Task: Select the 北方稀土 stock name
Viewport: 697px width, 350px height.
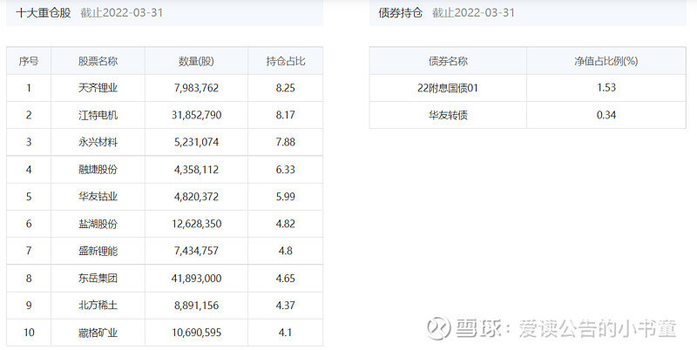Action: pos(98,305)
